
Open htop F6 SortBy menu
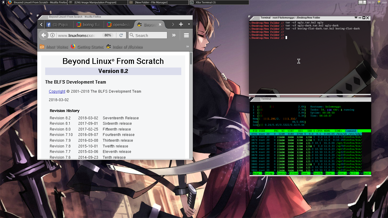(316, 173)
